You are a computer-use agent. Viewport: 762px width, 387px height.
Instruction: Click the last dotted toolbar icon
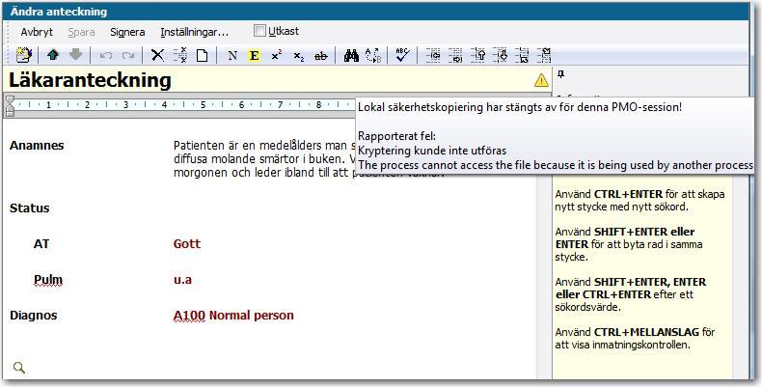click(544, 55)
